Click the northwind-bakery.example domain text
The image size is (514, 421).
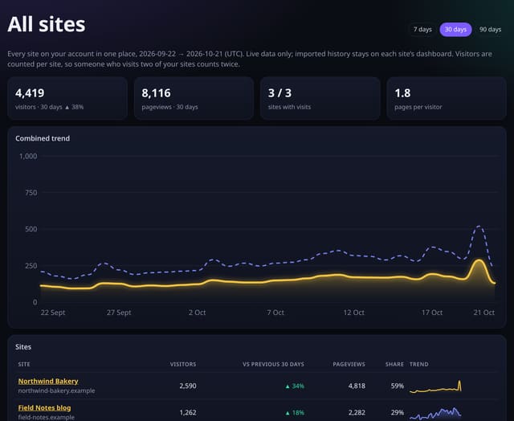pos(56,390)
